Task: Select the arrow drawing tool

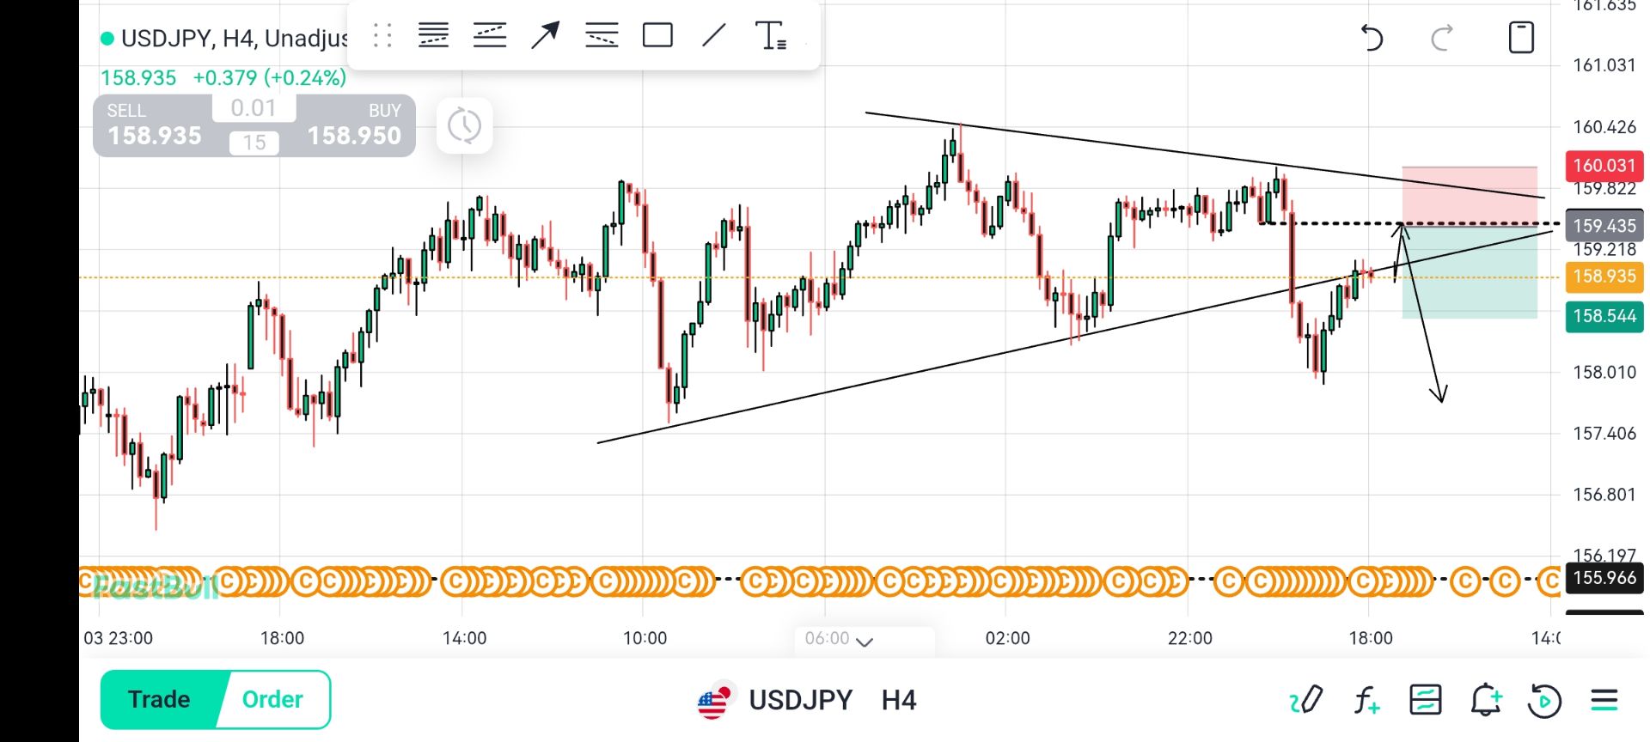Action: tap(545, 36)
